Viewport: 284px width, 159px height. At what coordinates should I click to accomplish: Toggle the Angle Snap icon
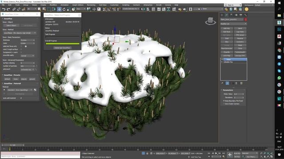pyautogui.click(x=109, y=9)
